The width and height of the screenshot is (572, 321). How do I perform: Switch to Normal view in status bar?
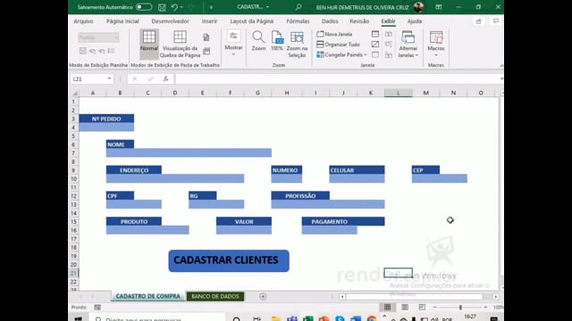(387, 308)
